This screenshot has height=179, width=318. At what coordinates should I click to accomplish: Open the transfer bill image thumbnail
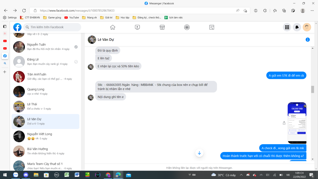click(297, 123)
